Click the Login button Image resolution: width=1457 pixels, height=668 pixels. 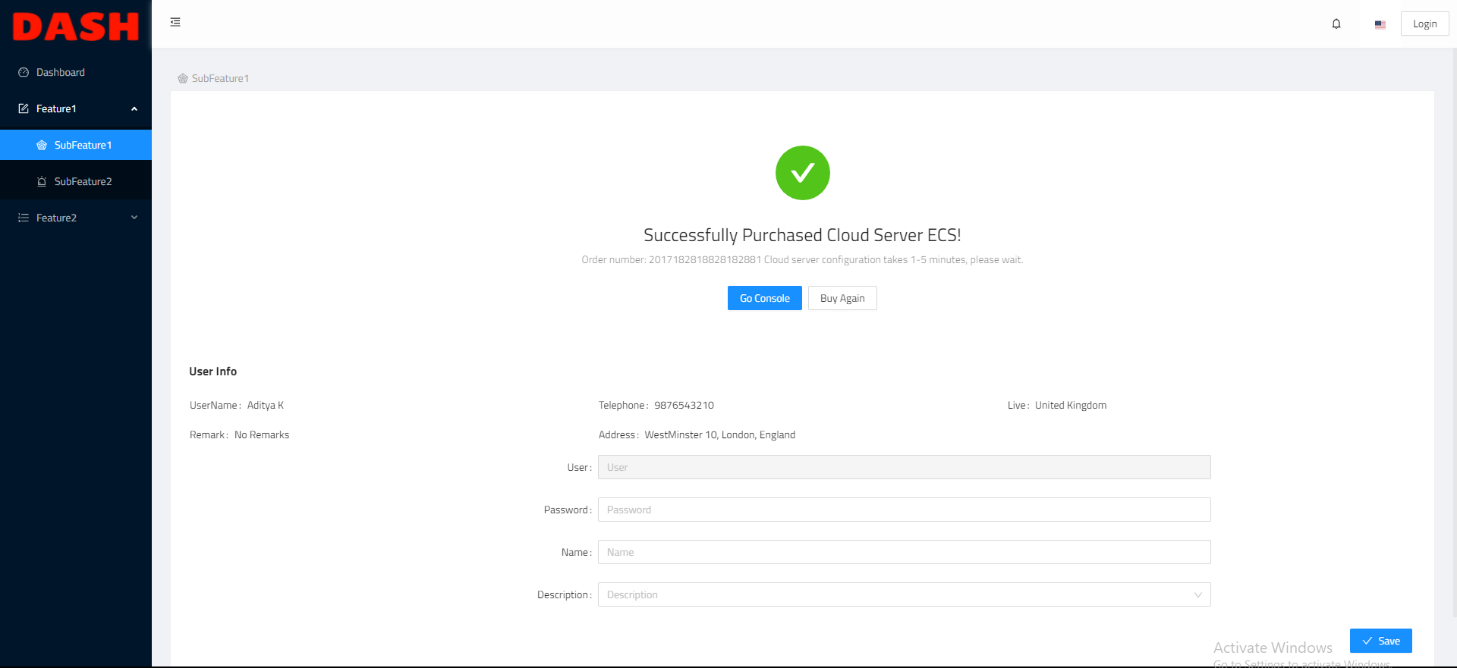(x=1424, y=24)
